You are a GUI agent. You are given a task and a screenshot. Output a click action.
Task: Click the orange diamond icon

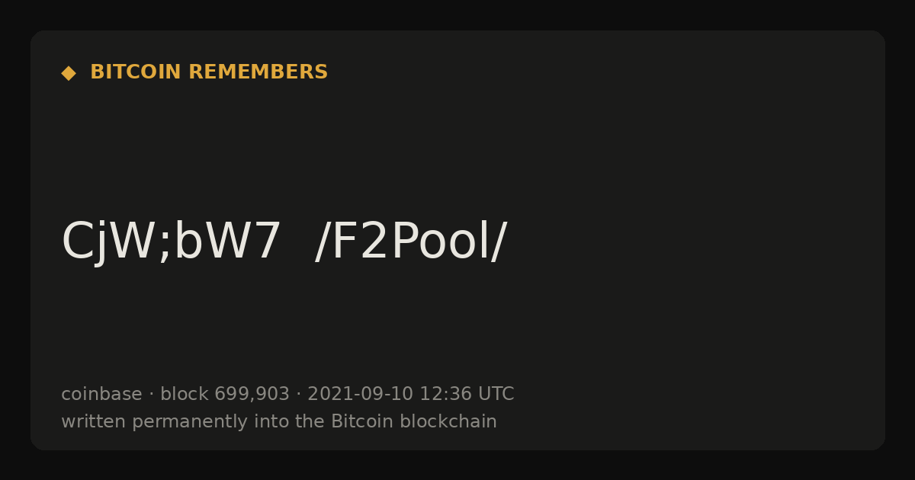pos(69,73)
